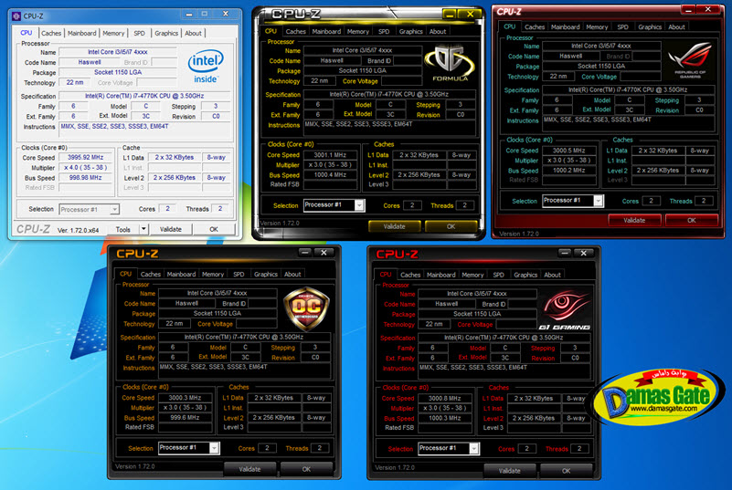Click red OK button in ROG window
Image resolution: width=732 pixels, height=490 pixels.
[692, 220]
